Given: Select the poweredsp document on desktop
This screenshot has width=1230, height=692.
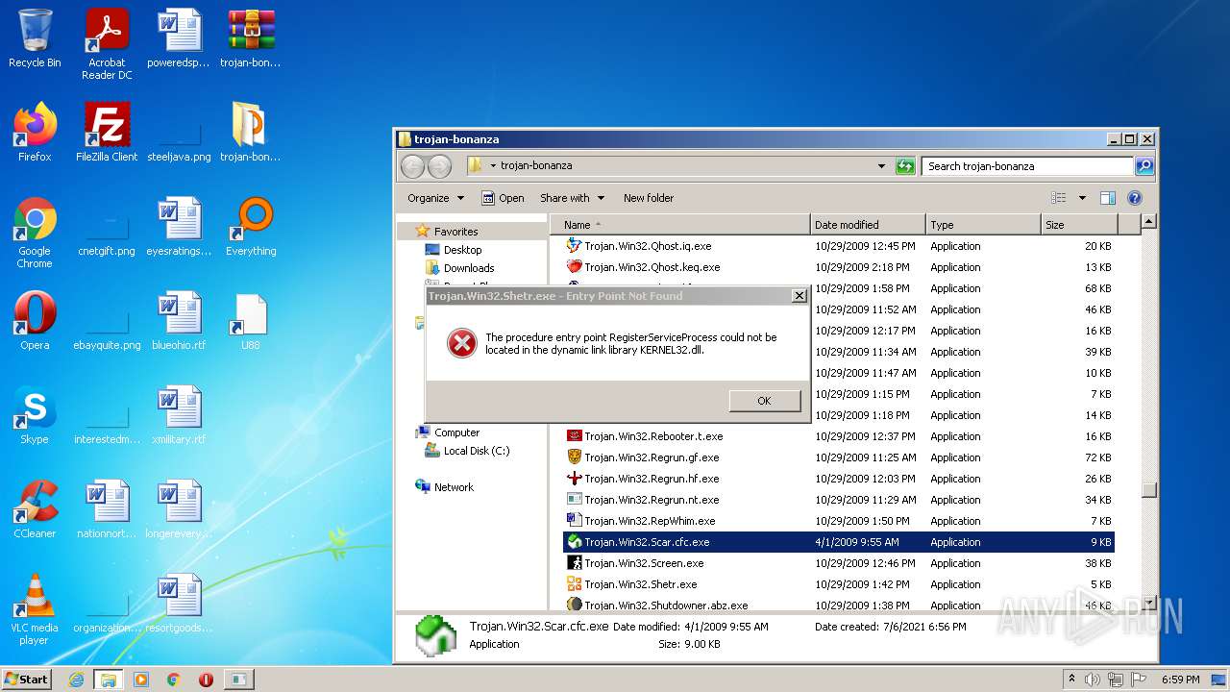Looking at the screenshot, I should [179, 38].
